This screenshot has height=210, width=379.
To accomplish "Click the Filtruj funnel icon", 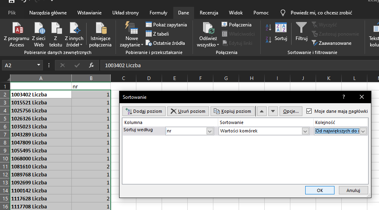I will (x=301, y=28).
